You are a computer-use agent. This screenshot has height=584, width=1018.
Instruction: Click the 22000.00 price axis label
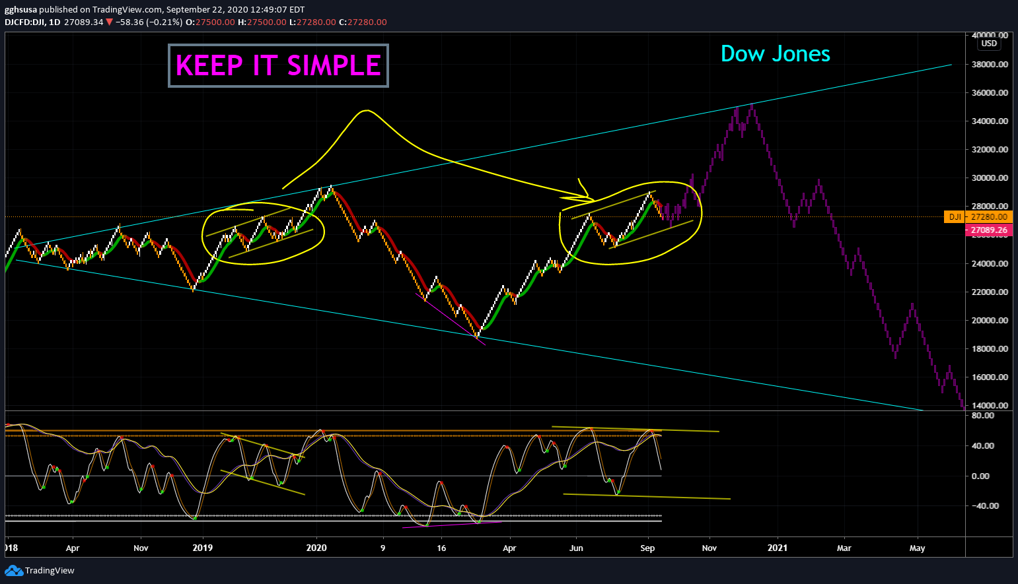point(989,292)
